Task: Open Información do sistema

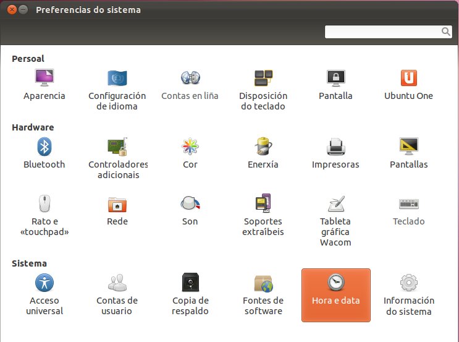Action: [x=409, y=294]
